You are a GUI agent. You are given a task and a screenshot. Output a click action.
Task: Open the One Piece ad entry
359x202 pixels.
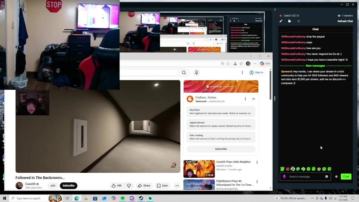point(221,112)
